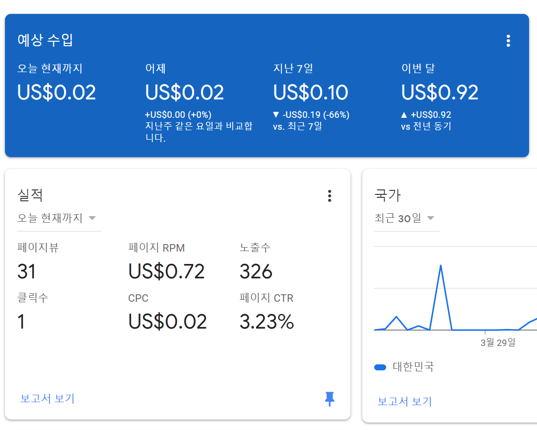The width and height of the screenshot is (537, 430).
Task: Click the 페이지뷰 value 31
Action: tap(26, 271)
